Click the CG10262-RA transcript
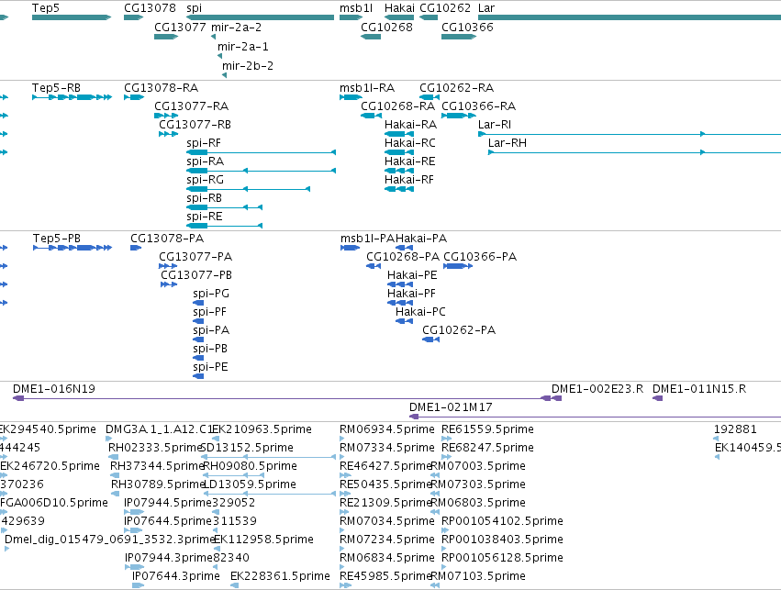 (430, 97)
